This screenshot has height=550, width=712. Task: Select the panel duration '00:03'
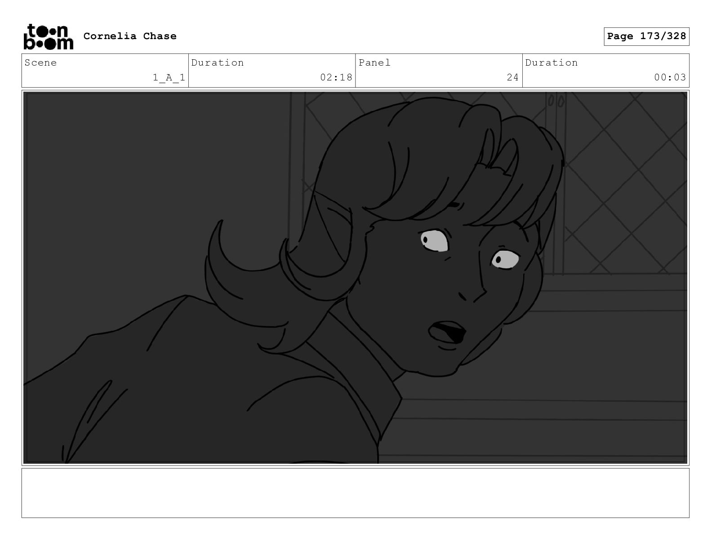coord(670,77)
